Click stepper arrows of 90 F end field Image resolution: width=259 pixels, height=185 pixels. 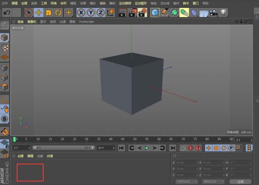coord(114,148)
